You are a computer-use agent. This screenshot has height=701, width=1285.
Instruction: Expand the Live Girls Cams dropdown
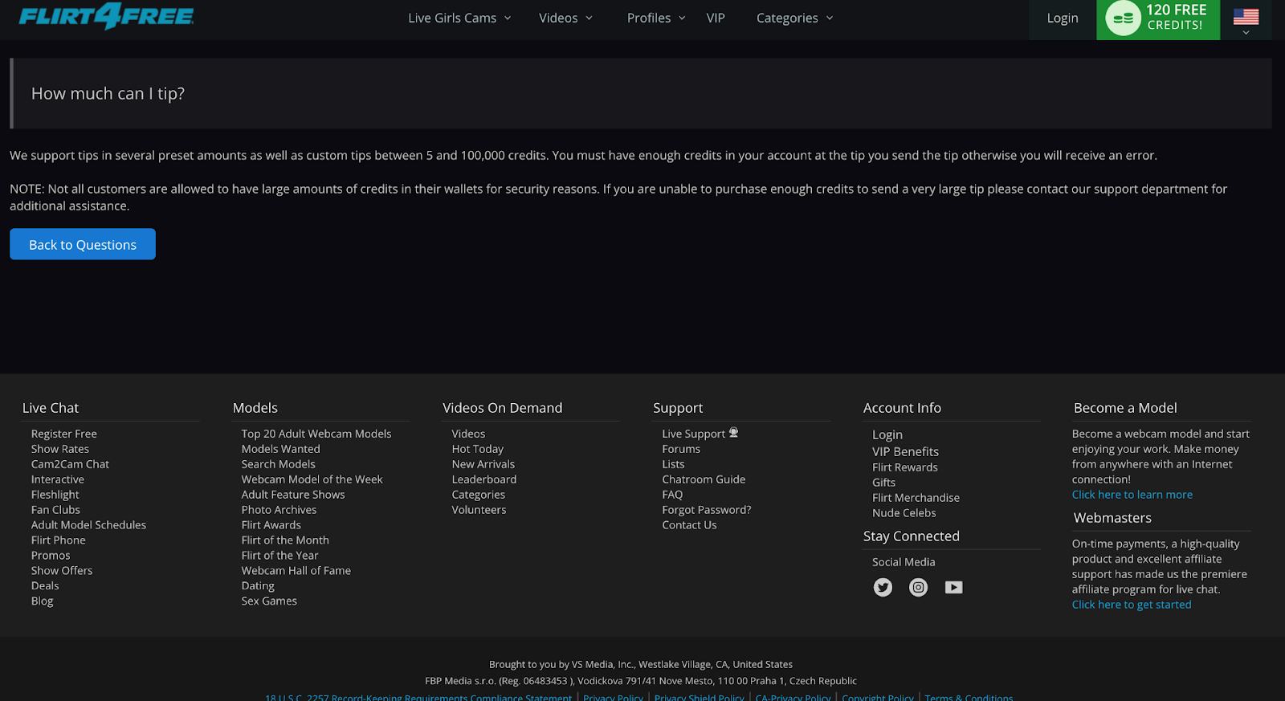pos(508,18)
